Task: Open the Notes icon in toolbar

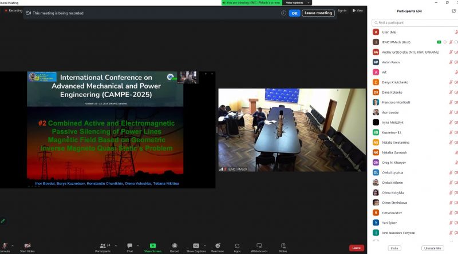Action: (x=283, y=245)
